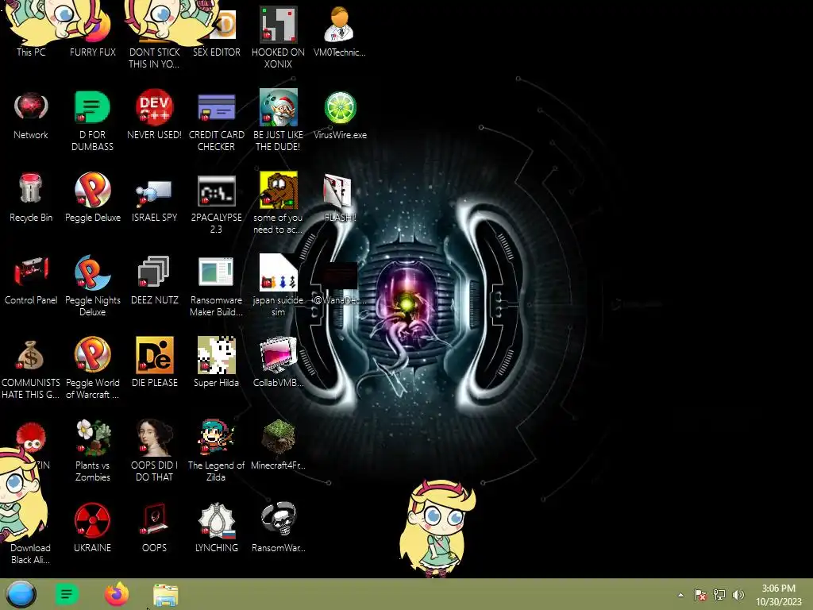
Task: Select the Plants vs Zombies shortcut
Action: [x=92, y=451]
